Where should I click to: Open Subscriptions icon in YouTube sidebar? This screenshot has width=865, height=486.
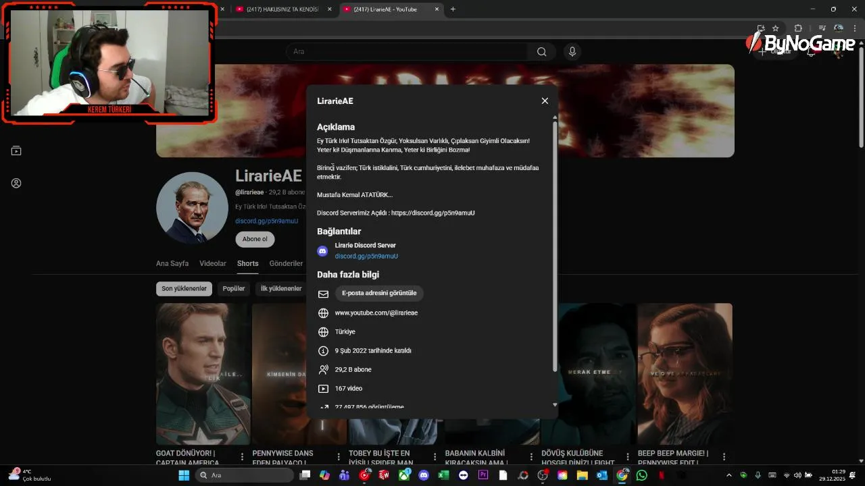[x=16, y=151]
